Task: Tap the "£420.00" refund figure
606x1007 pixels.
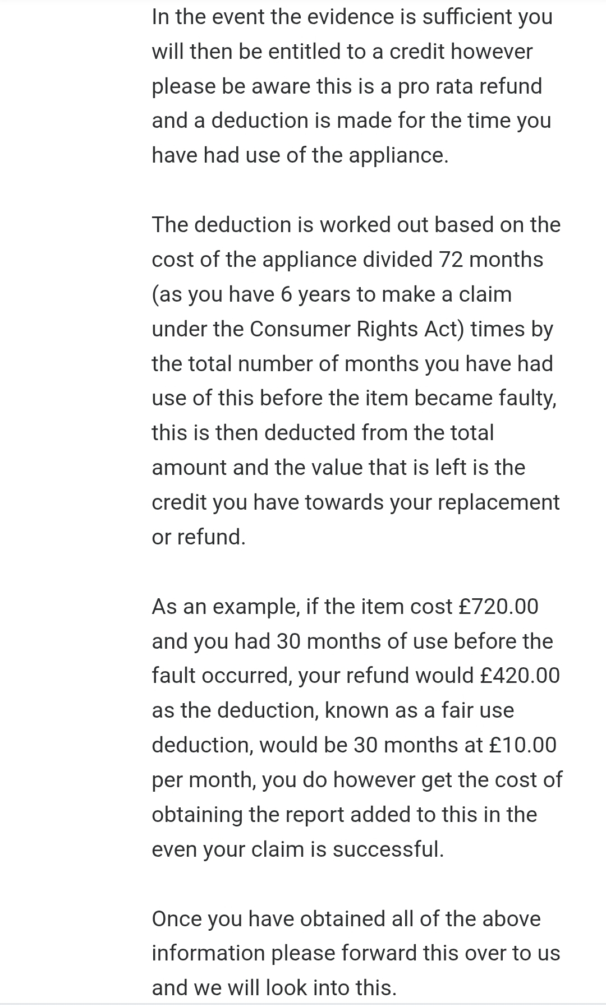Action: coord(520,676)
